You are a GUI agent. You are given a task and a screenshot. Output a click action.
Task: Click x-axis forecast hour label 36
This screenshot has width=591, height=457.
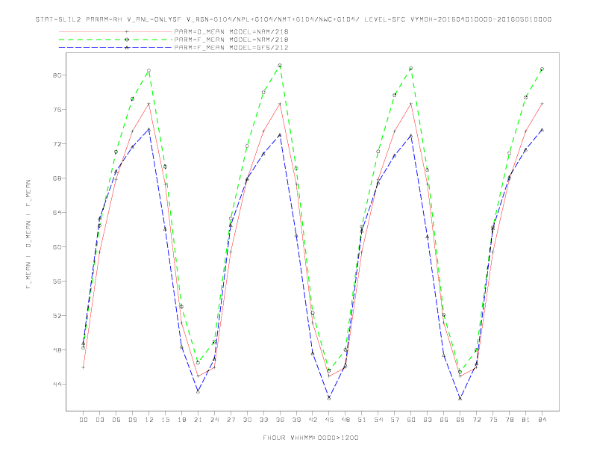280,420
